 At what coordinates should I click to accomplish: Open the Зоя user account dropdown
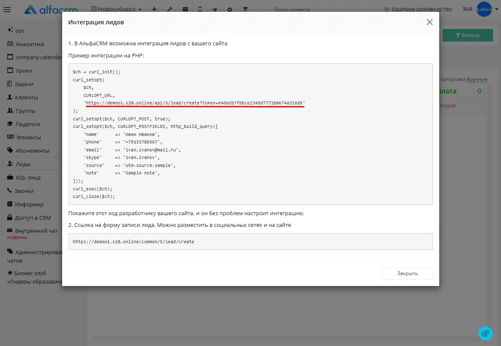click(x=480, y=9)
